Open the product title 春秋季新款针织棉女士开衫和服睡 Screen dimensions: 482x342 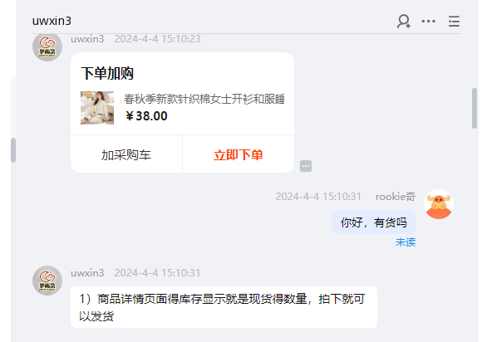(x=204, y=99)
